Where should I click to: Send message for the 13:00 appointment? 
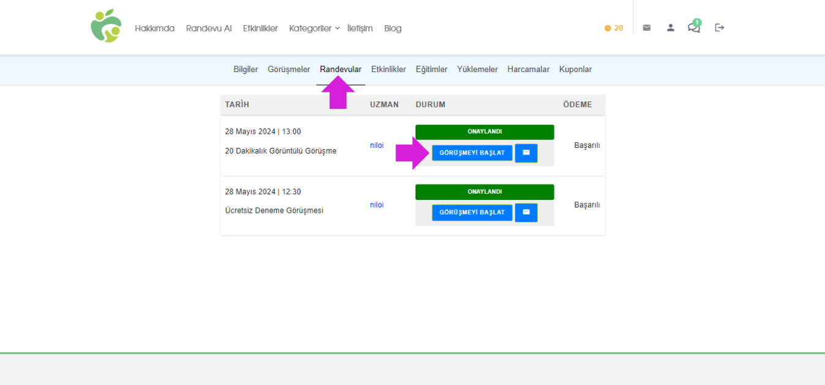coord(526,153)
